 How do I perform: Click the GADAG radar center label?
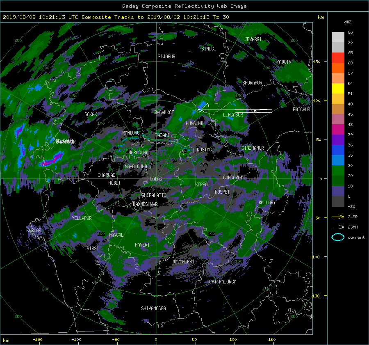pyautogui.click(x=156, y=179)
